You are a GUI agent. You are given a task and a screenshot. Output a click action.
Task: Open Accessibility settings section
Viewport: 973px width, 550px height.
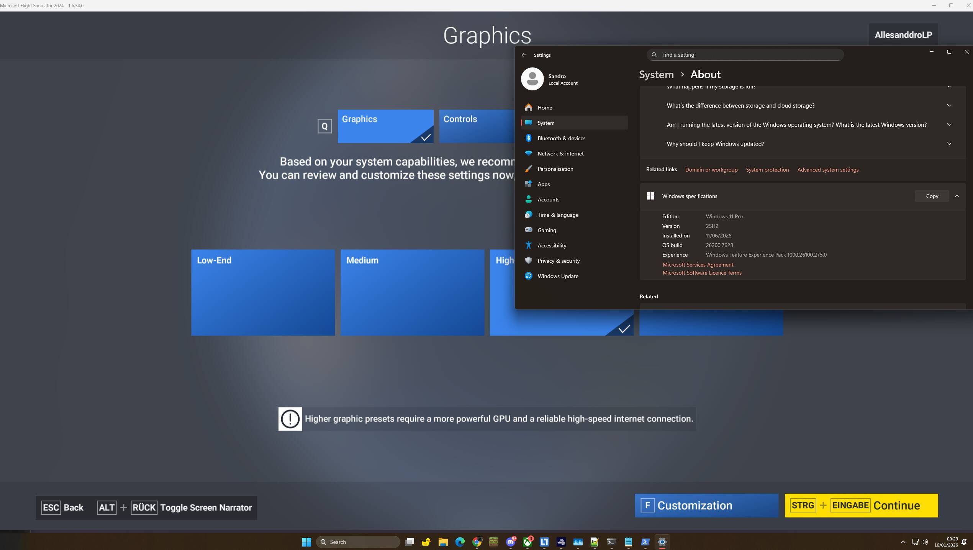[552, 246]
